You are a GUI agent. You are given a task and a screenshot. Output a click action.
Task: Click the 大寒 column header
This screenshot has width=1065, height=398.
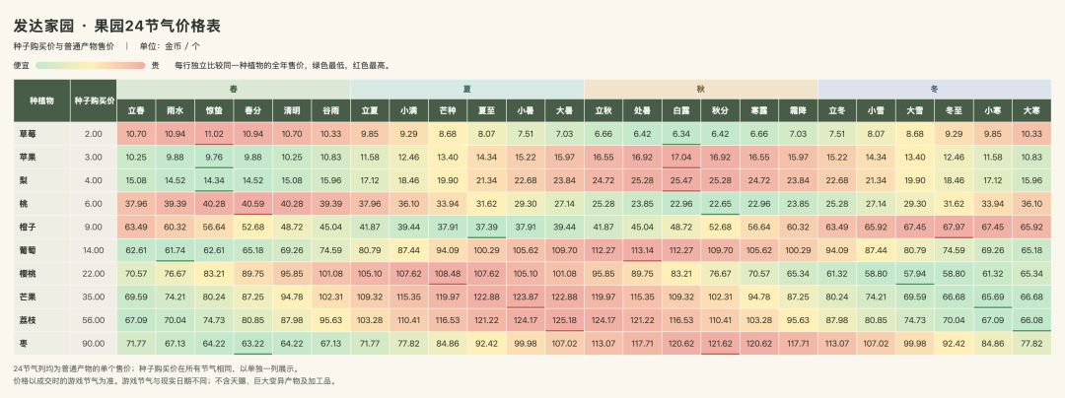pos(1031,110)
